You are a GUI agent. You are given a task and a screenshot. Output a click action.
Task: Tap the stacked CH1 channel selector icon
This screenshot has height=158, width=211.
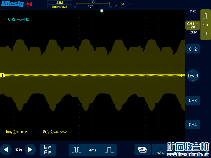[x=142, y=150]
